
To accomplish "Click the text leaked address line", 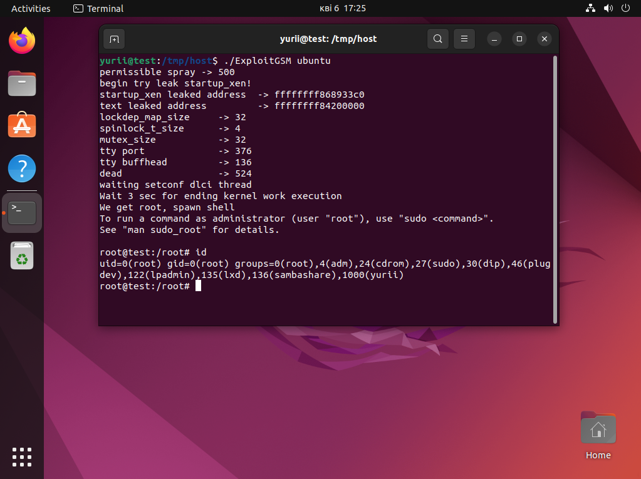I will click(232, 106).
